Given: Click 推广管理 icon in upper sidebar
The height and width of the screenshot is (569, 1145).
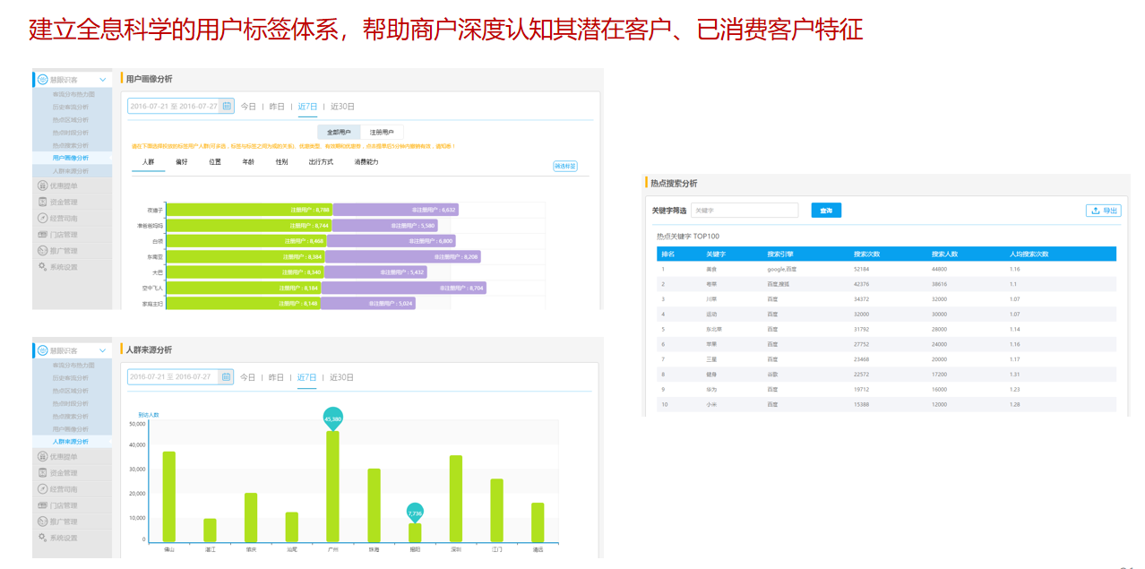Looking at the screenshot, I should coord(42,251).
